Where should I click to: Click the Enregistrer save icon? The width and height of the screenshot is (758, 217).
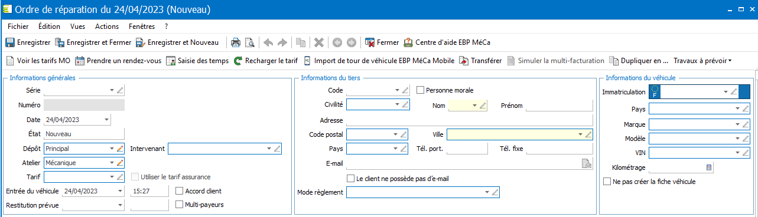tap(10, 42)
